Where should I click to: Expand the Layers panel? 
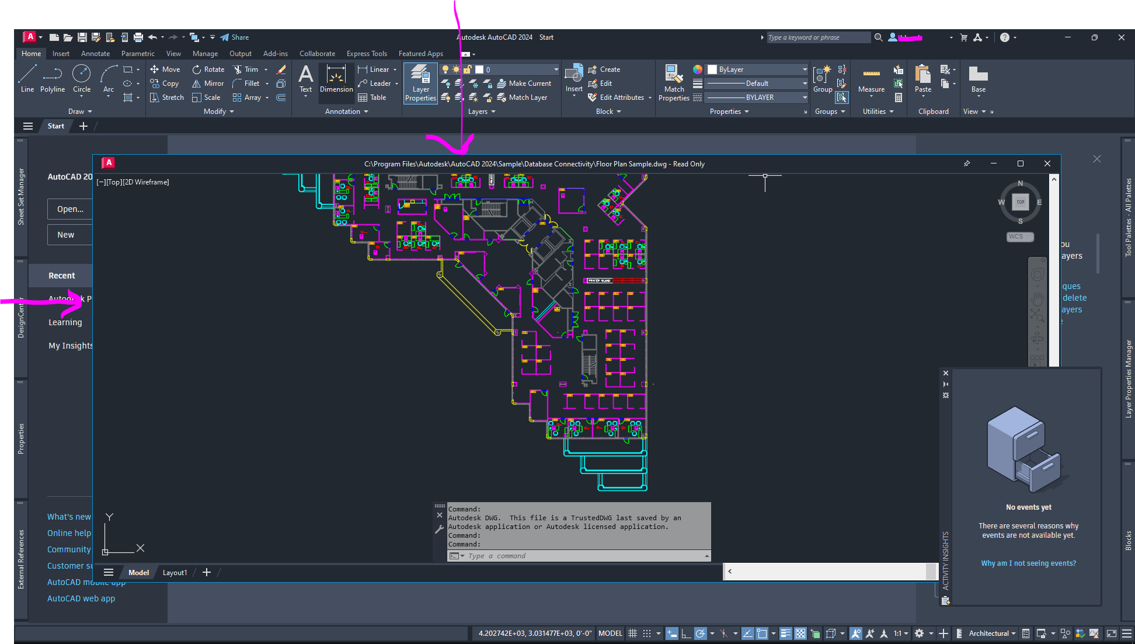click(x=482, y=112)
